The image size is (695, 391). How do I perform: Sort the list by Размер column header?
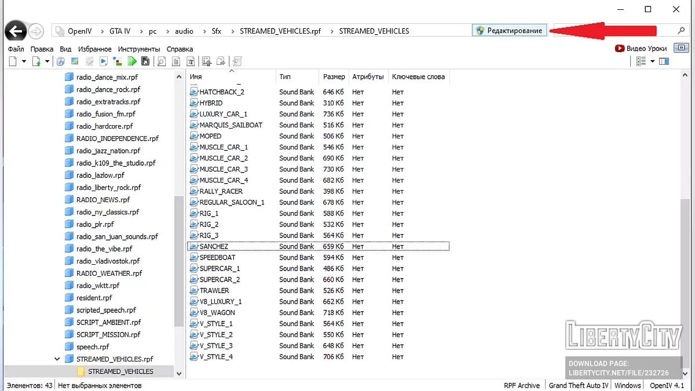(x=334, y=76)
